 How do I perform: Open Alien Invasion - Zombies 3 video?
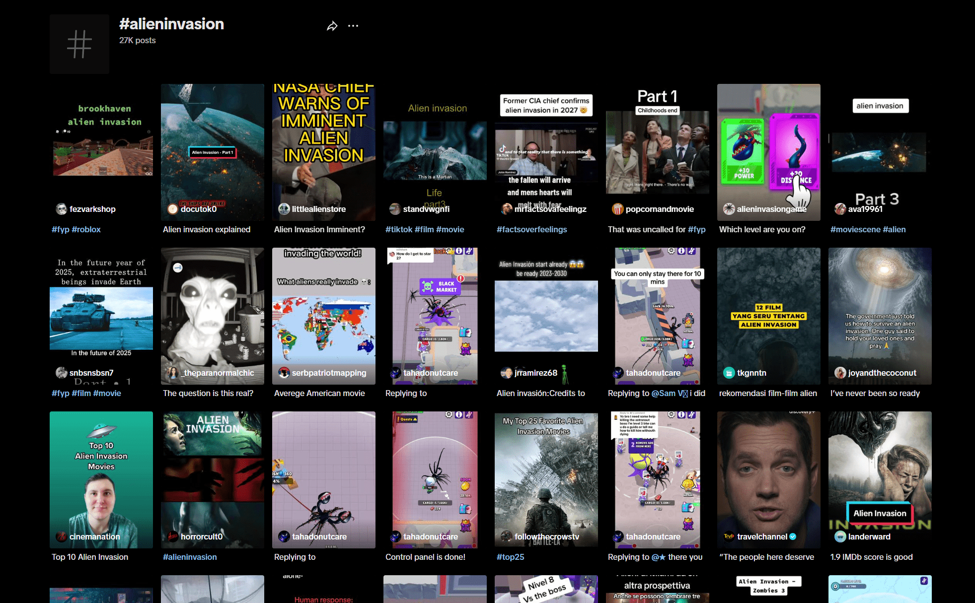pyautogui.click(x=769, y=589)
